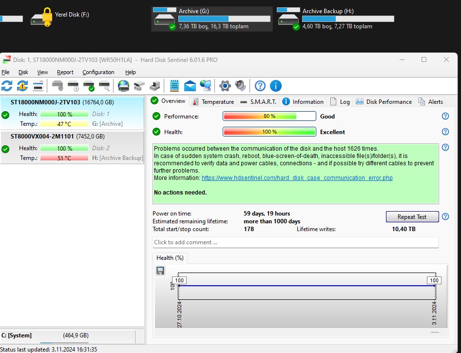The image size is (461, 353).
Task: Open the Help menu
Action: [130, 72]
